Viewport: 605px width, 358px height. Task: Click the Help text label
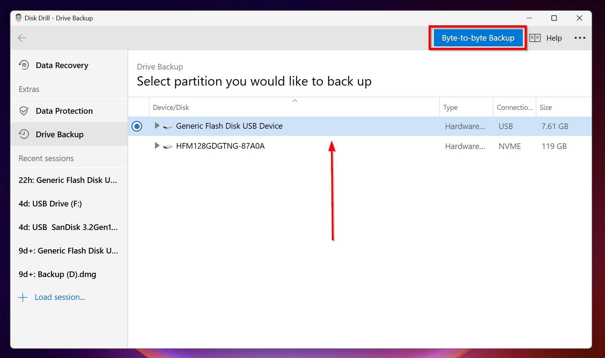pyautogui.click(x=554, y=38)
